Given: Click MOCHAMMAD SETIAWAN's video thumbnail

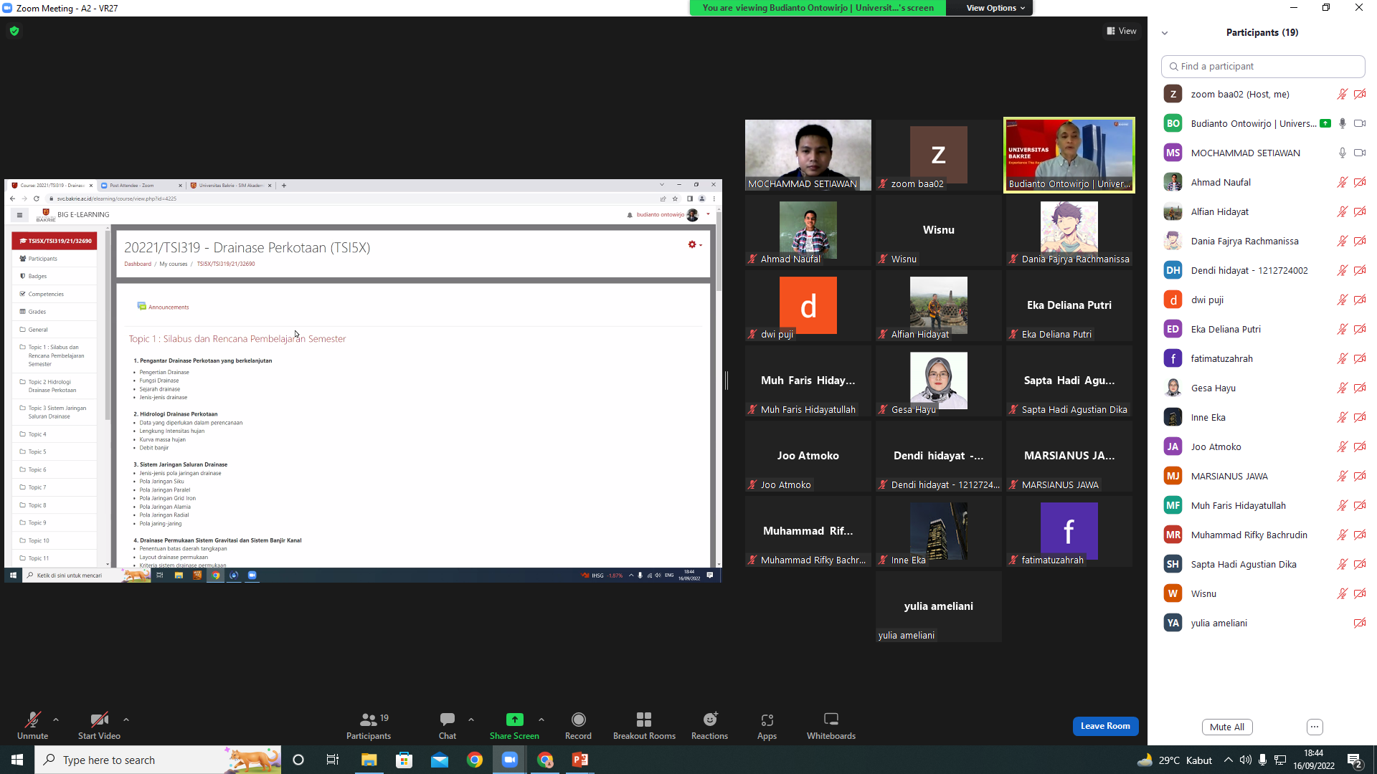Looking at the screenshot, I should 808,155.
